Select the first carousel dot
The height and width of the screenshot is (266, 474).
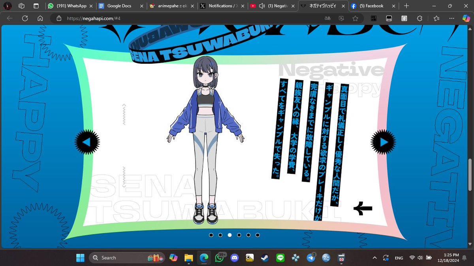211,235
